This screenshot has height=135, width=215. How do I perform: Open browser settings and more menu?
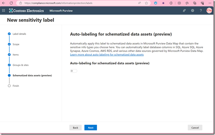[210, 3]
